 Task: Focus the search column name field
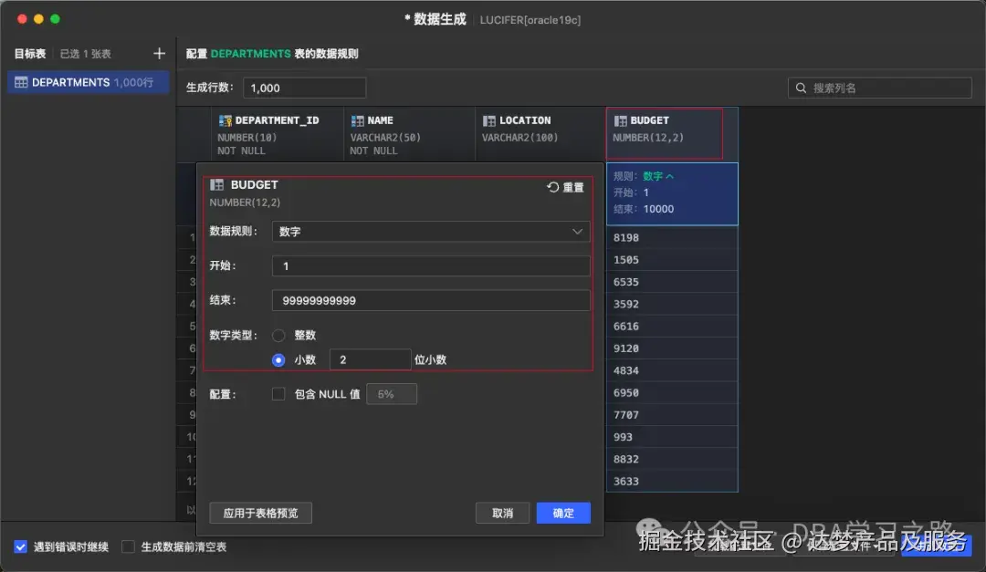pos(880,88)
